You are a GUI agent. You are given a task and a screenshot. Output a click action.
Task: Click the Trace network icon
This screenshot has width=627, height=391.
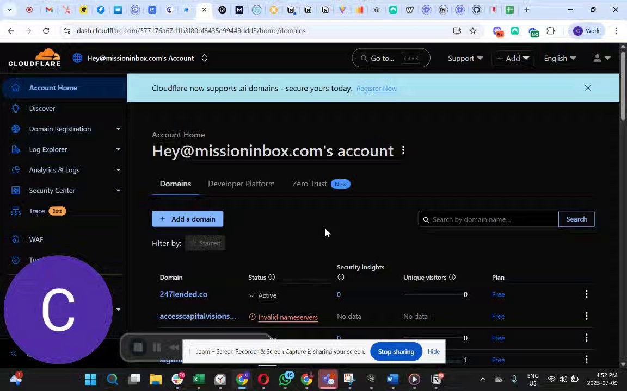pyautogui.click(x=16, y=211)
